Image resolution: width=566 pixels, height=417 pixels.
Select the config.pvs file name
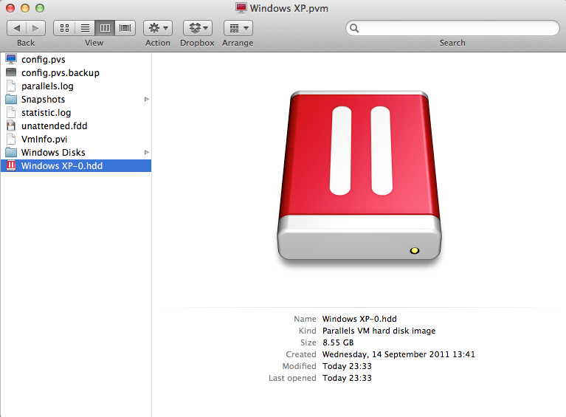[44, 60]
